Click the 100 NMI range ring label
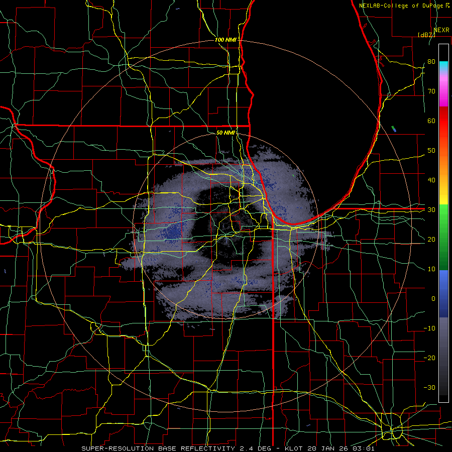452x452 pixels. (x=225, y=40)
